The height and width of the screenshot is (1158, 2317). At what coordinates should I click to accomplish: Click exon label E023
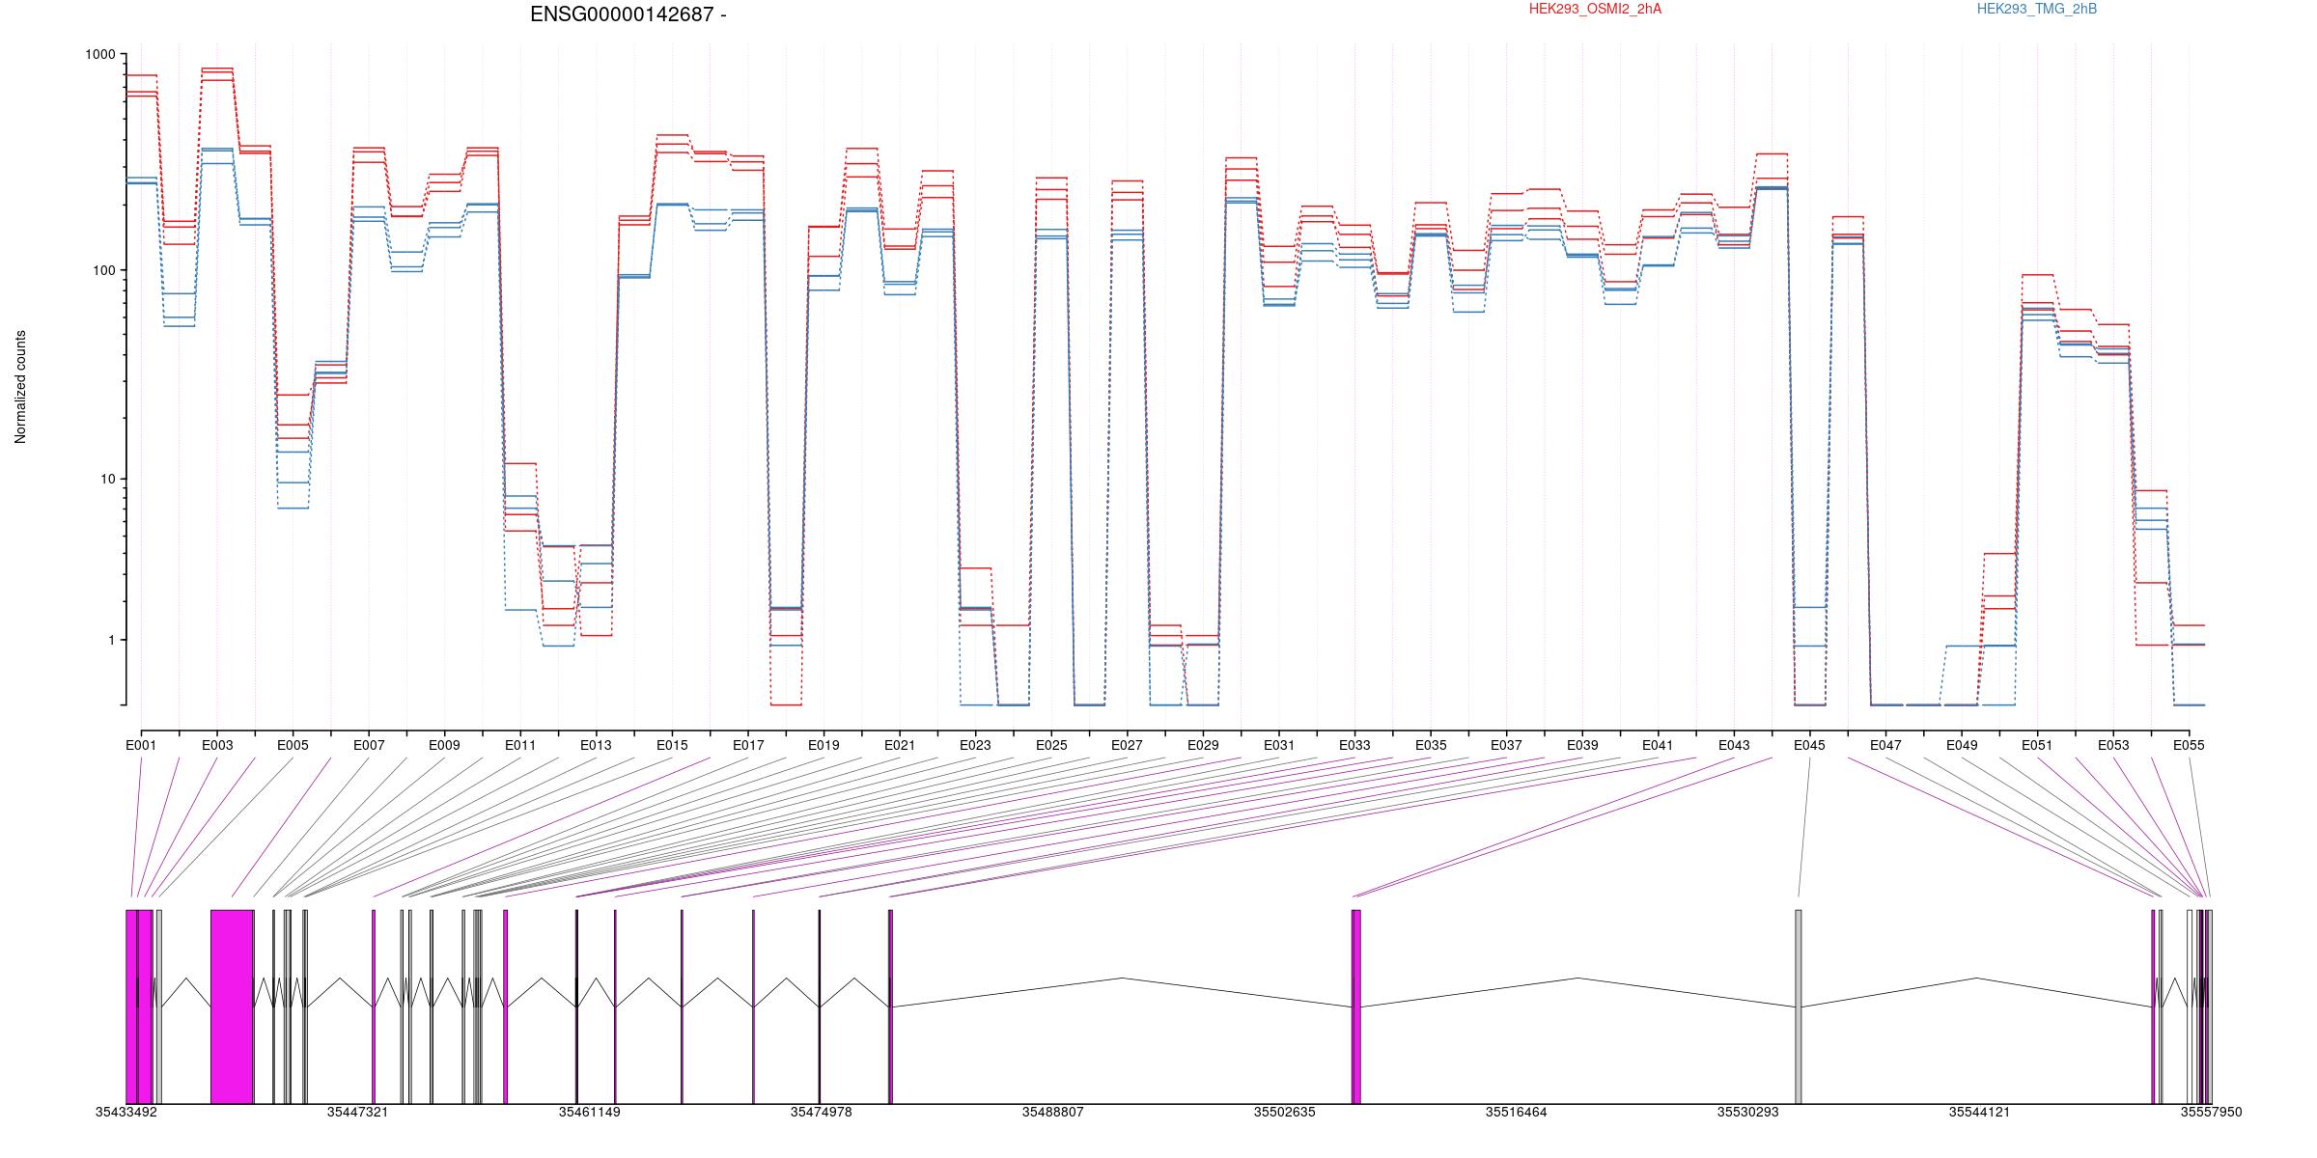tap(975, 745)
